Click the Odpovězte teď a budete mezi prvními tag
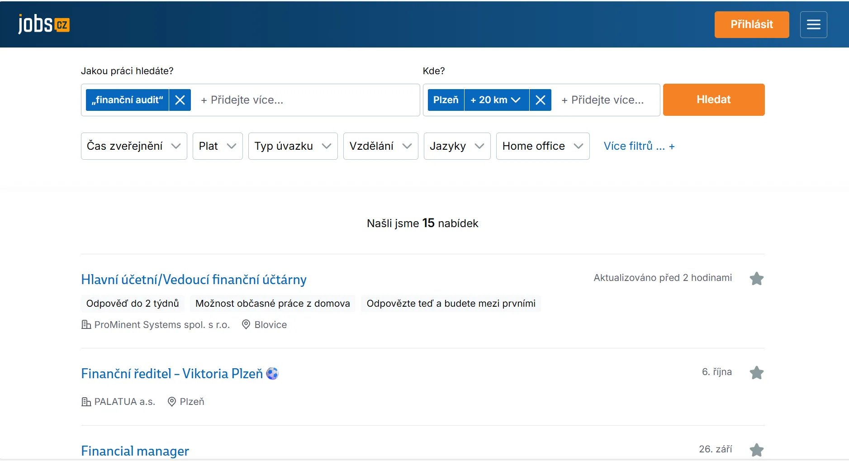Image resolution: width=849 pixels, height=461 pixels. [451, 304]
